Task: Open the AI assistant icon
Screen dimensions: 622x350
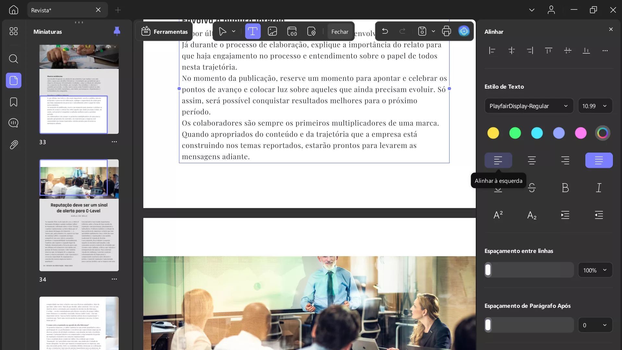Action: click(464, 31)
